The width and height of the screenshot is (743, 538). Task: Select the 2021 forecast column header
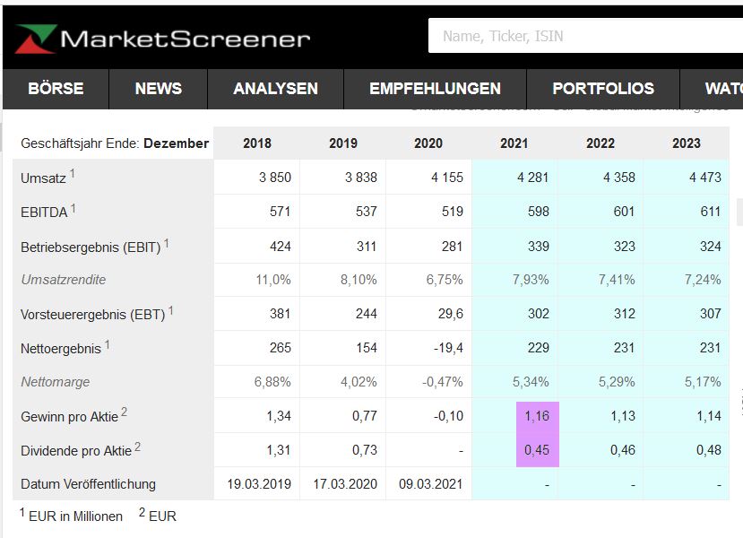514,143
